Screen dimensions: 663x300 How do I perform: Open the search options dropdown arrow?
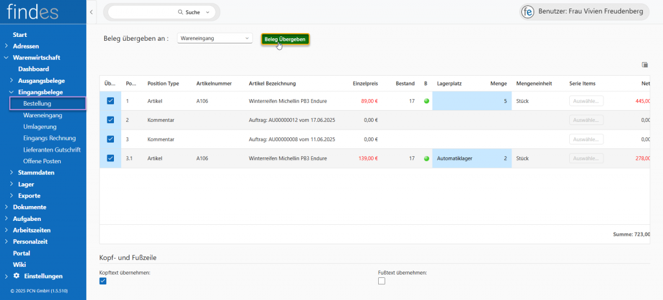(207, 12)
